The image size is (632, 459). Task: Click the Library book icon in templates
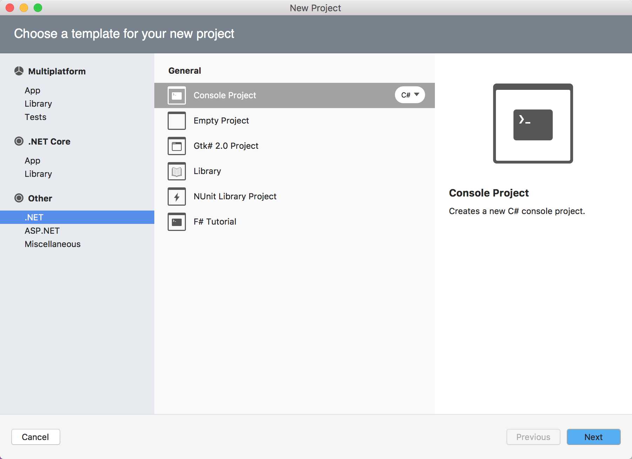click(x=177, y=171)
